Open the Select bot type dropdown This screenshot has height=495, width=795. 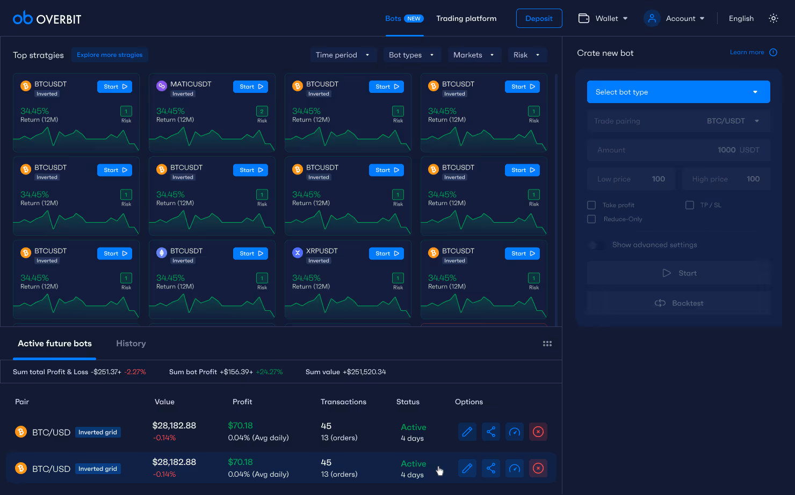click(x=678, y=92)
